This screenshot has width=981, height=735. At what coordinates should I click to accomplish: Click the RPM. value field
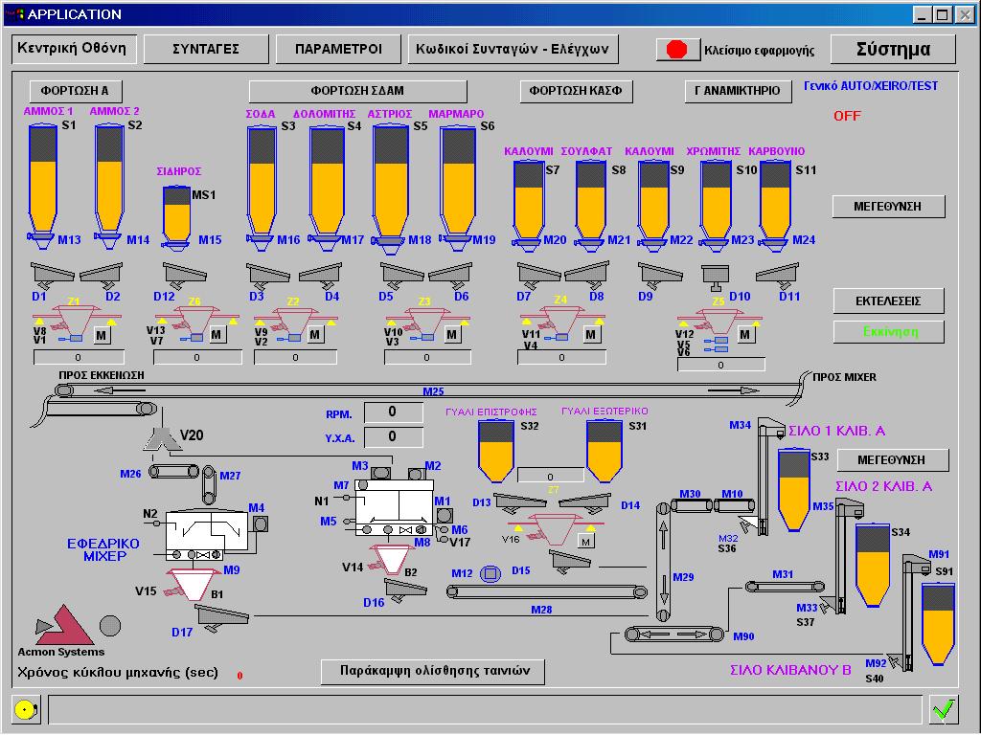pos(392,412)
